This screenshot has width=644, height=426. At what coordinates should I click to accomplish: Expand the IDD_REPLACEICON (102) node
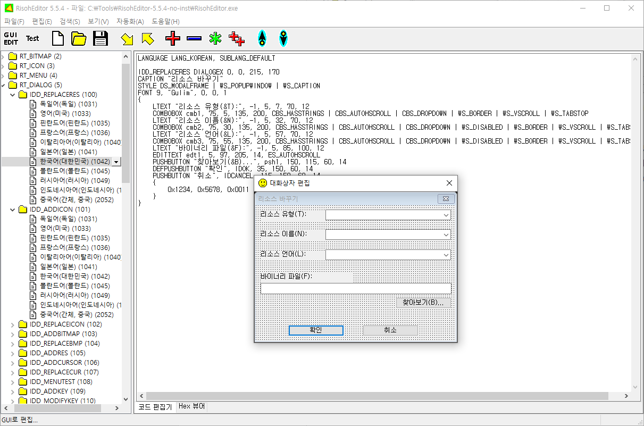14,324
